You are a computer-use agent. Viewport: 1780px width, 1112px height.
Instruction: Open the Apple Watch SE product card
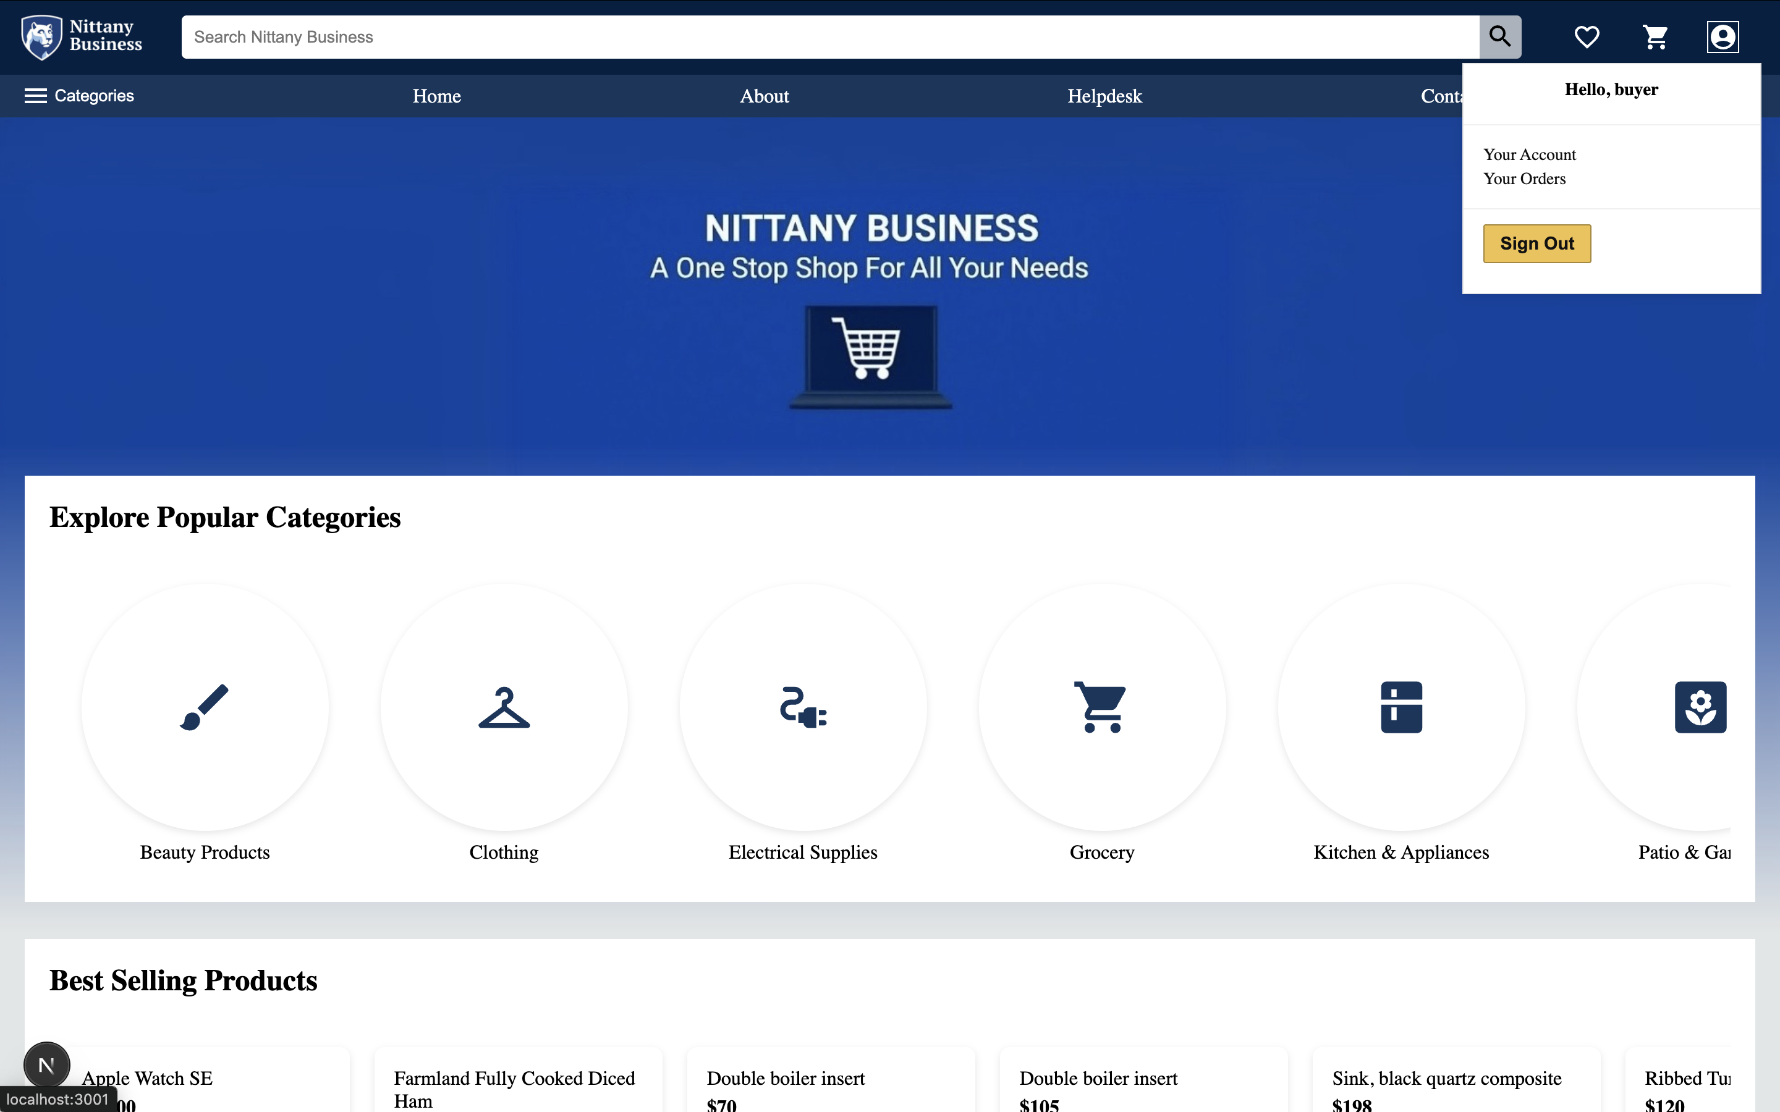pyautogui.click(x=147, y=1078)
